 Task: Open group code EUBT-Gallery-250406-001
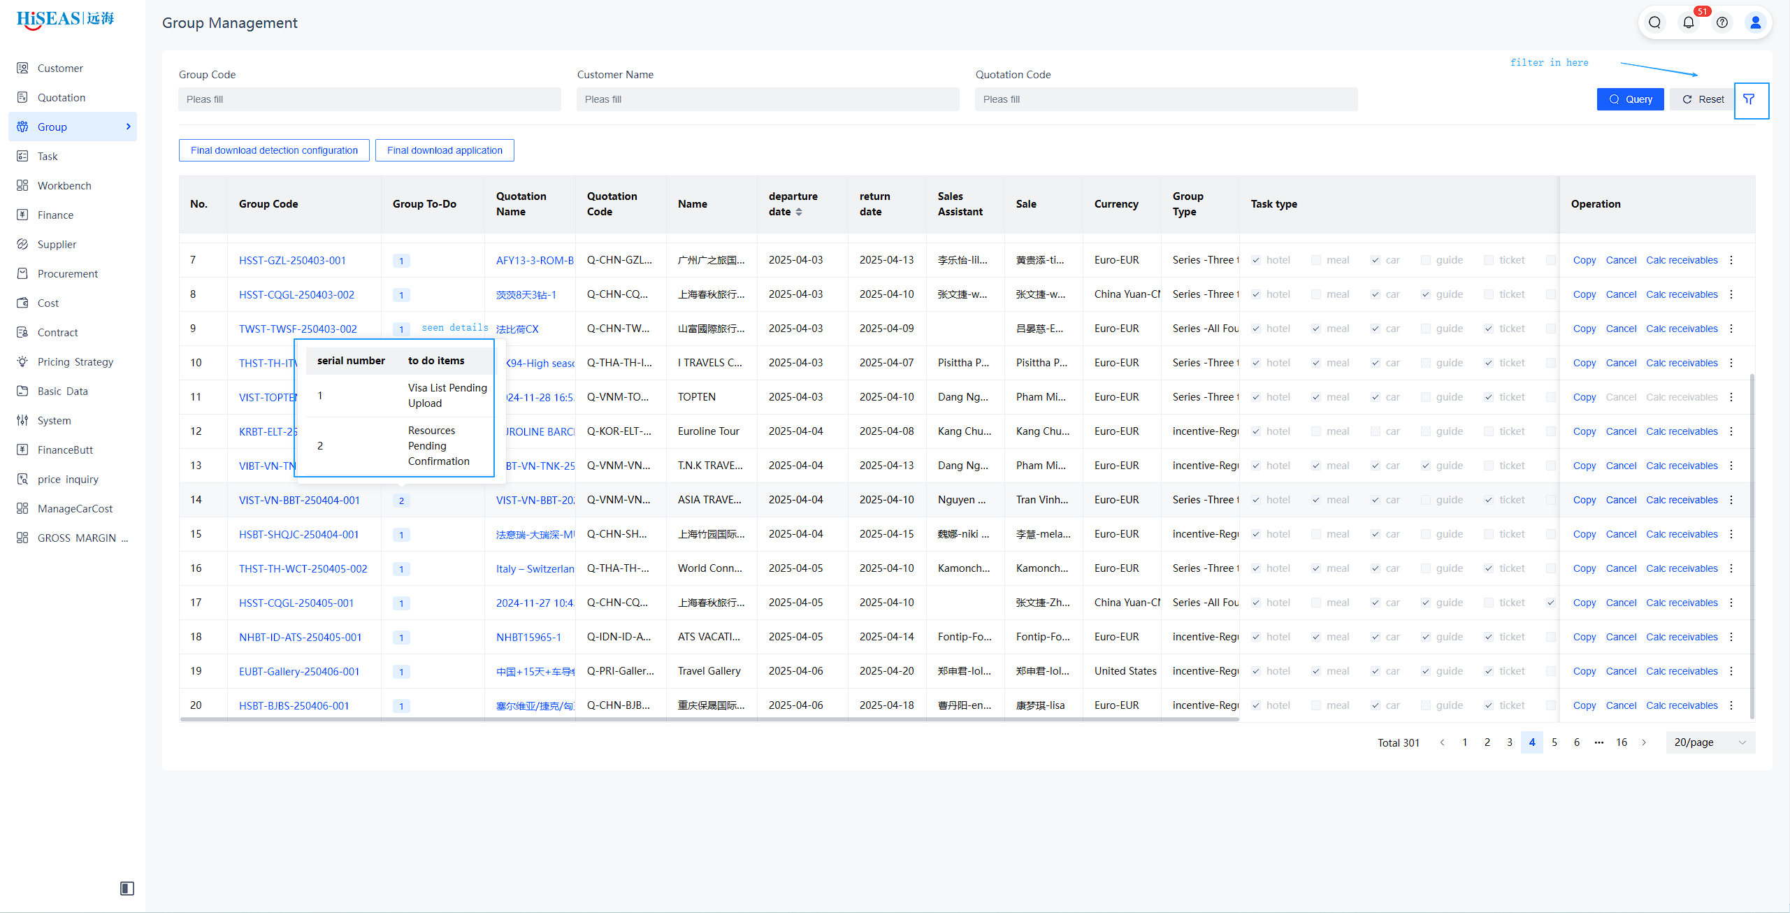pos(299,671)
